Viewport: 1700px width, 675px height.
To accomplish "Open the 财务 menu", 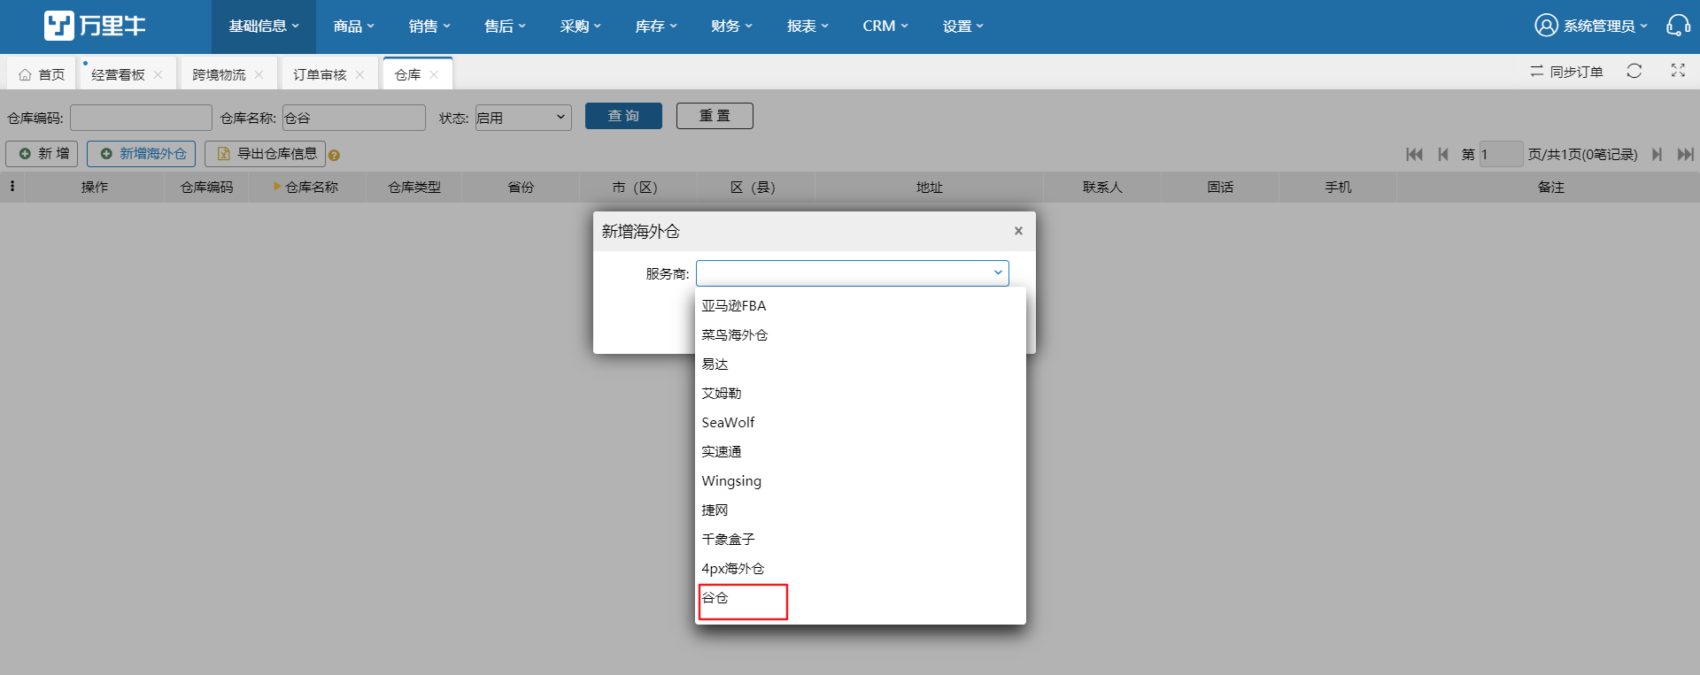I will (731, 27).
